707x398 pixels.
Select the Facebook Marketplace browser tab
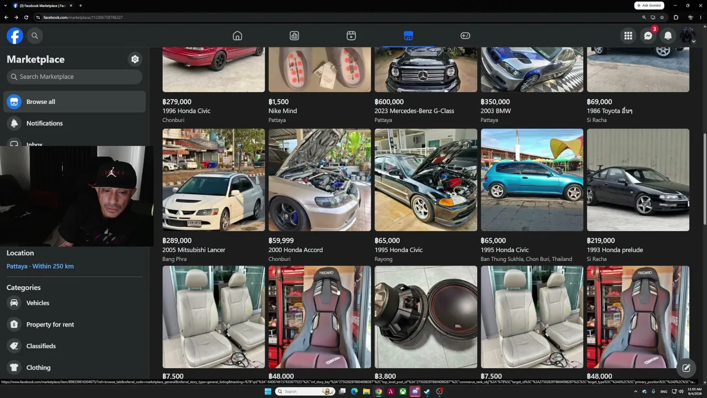tap(42, 6)
